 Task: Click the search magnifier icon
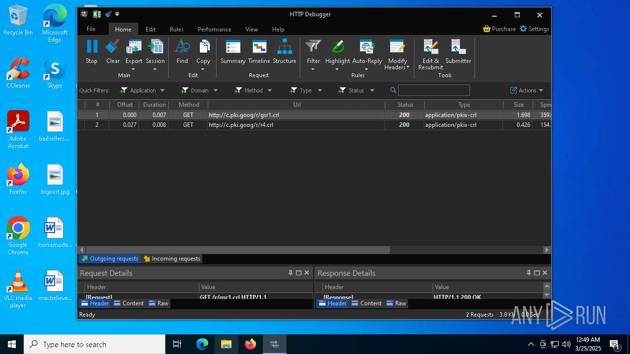393,90
